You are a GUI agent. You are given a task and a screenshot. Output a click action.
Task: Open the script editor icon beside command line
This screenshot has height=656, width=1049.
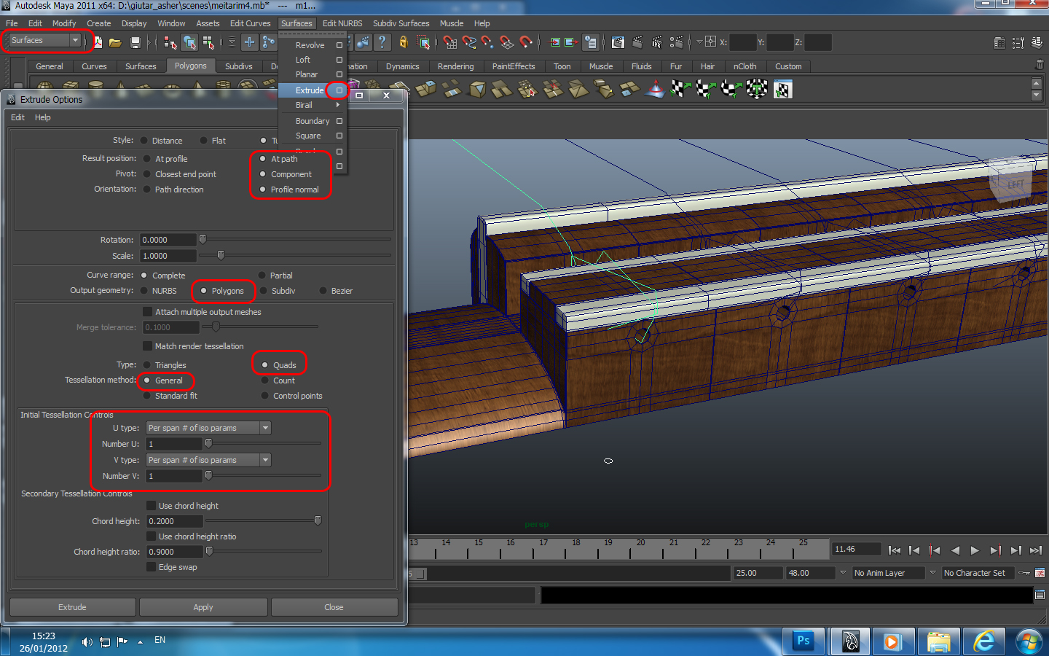[1040, 595]
